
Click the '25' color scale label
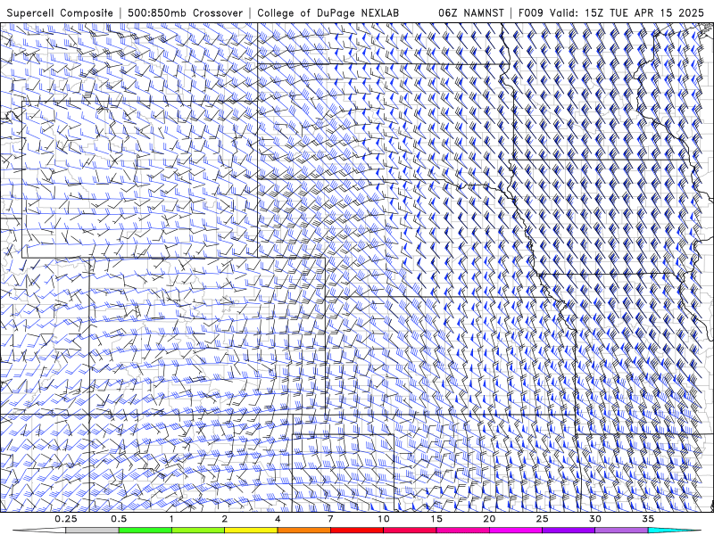tap(542, 519)
